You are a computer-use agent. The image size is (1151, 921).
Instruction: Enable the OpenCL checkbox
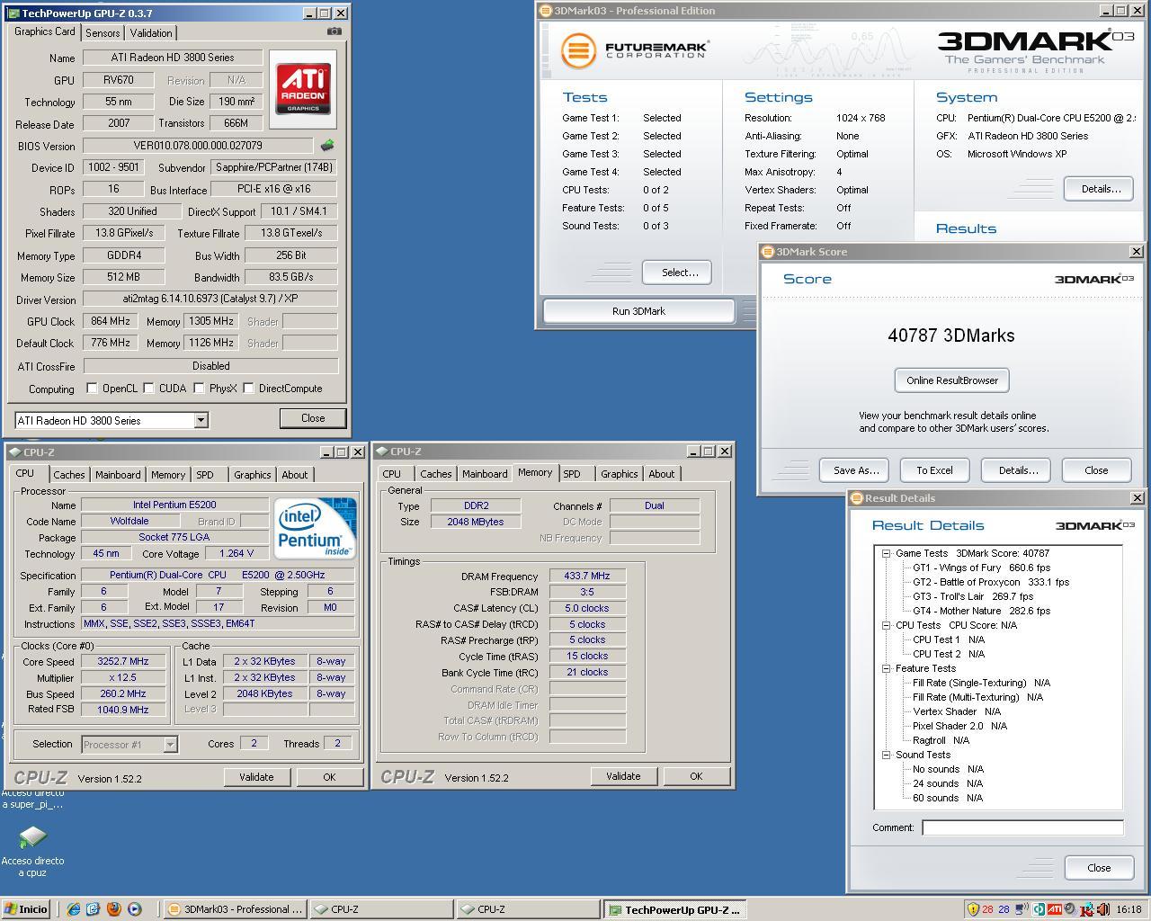92,389
